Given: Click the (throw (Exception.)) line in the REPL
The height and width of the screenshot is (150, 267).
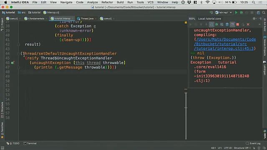Looking at the screenshot, I should point(213,58).
